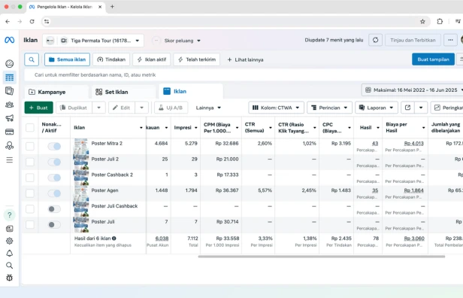Open Poster Mitra 2 ad thumbnail
Screen dimensions: 463x298
[81, 146]
